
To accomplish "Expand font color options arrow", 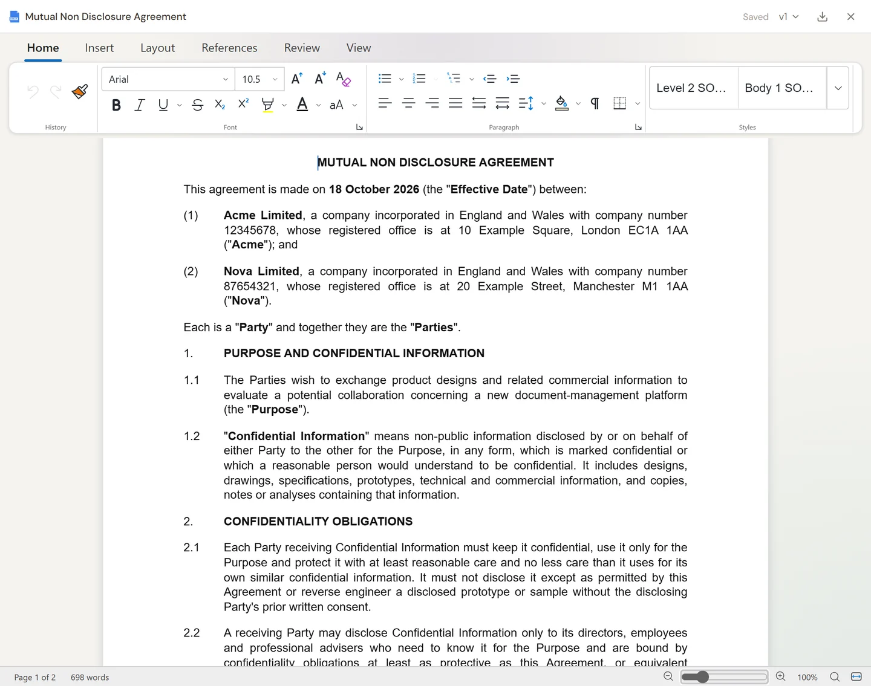I will [319, 105].
